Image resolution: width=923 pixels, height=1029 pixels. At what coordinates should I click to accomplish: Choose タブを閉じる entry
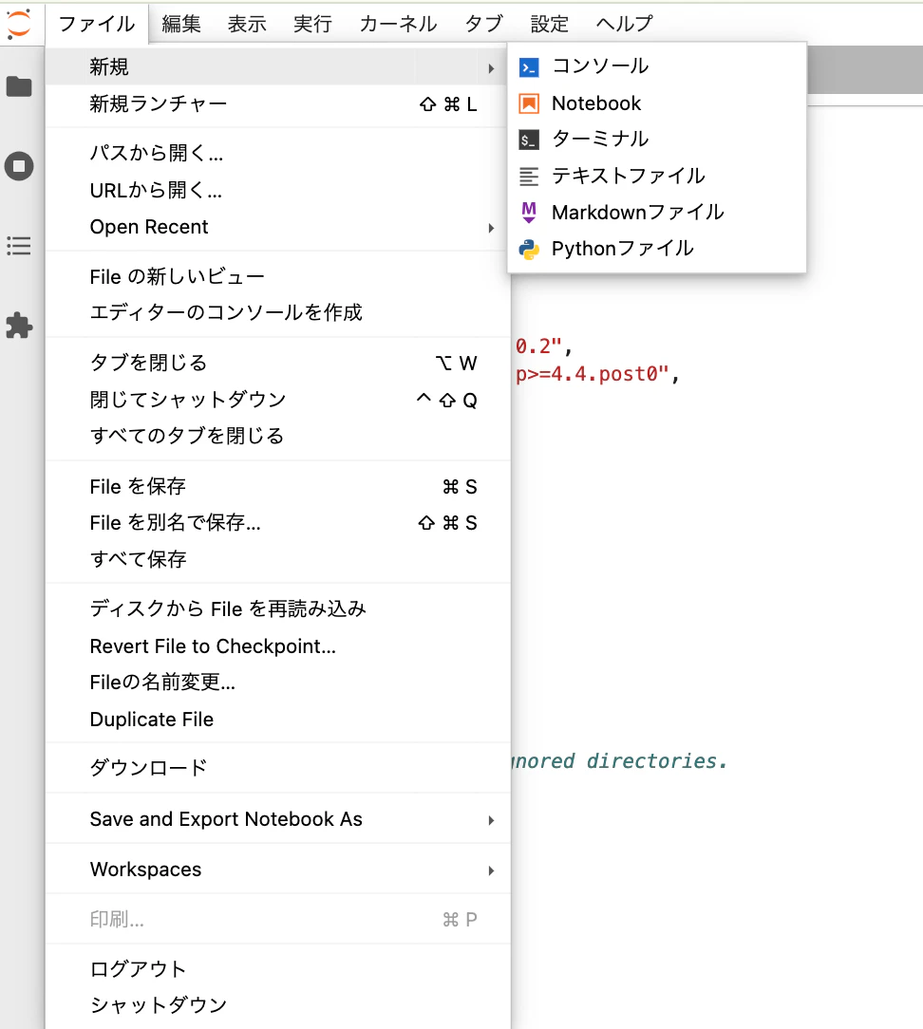tap(277, 363)
